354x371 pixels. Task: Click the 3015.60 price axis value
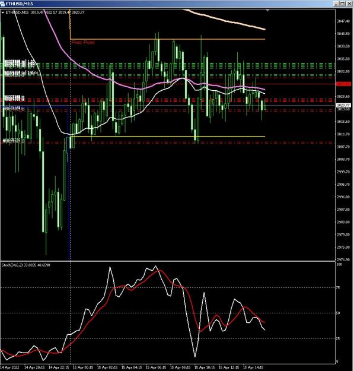click(343, 122)
